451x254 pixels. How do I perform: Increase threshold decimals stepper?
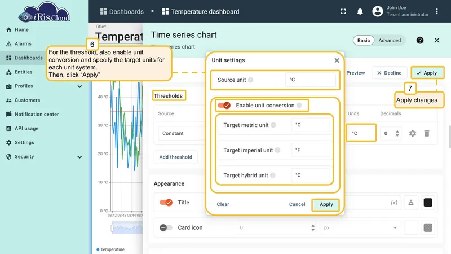(397, 131)
